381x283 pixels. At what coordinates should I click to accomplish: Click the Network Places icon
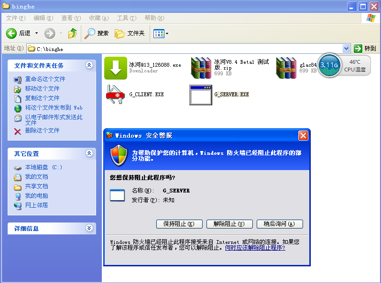(x=18, y=206)
